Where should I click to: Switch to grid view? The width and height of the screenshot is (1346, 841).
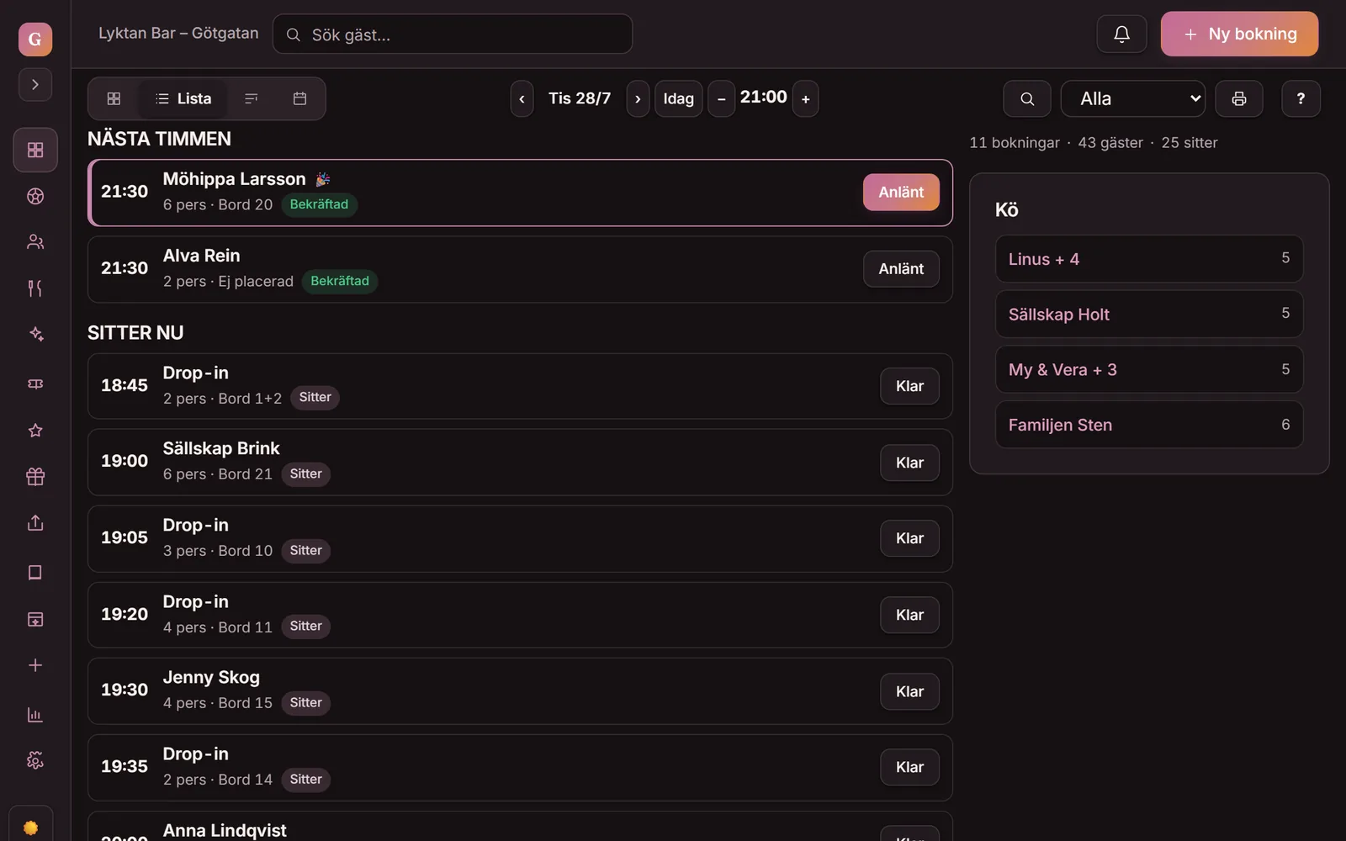coord(114,98)
